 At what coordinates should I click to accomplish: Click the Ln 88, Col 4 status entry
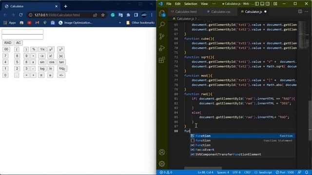tap(205, 172)
